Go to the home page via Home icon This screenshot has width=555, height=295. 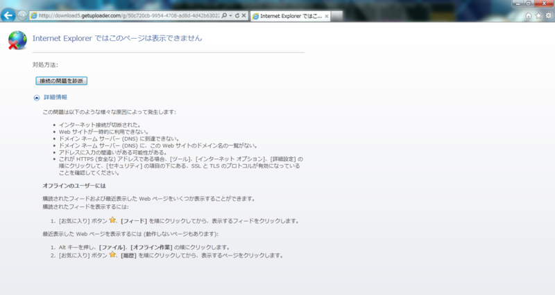pos(528,15)
